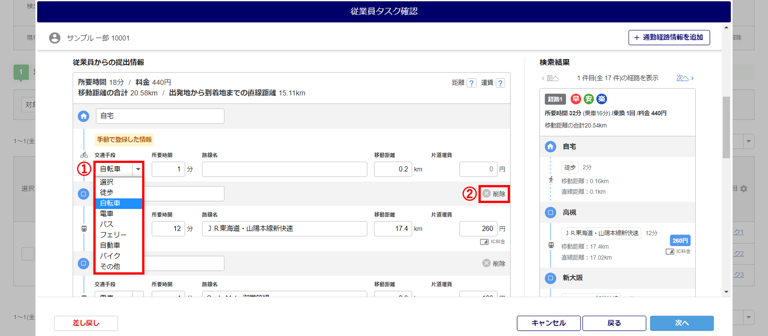Select バス from the transport list
The image size is (768, 336).
119,224
